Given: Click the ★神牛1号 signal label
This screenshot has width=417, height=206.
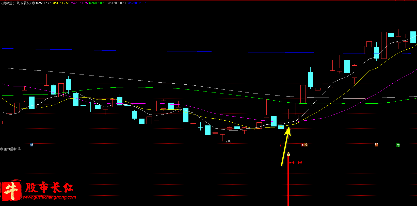Looking at the screenshot, I should 296,163.
